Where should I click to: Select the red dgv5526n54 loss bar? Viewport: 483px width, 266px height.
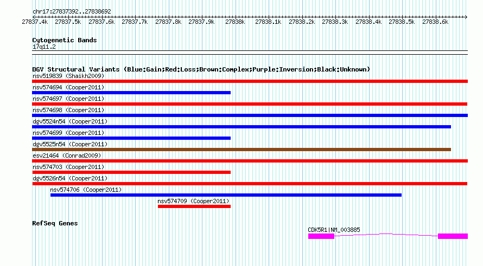point(250,184)
